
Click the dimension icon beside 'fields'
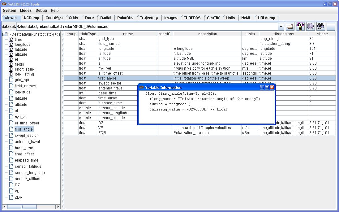pyautogui.click(x=11, y=64)
